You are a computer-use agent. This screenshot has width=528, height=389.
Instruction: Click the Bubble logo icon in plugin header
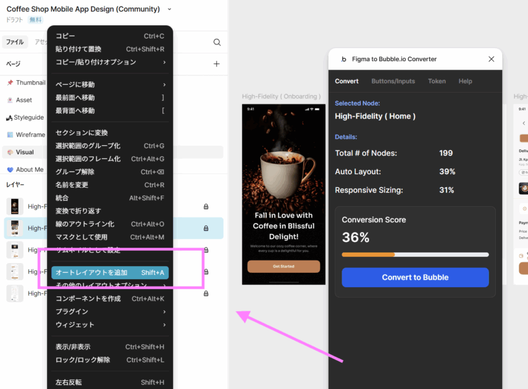[x=343, y=59]
